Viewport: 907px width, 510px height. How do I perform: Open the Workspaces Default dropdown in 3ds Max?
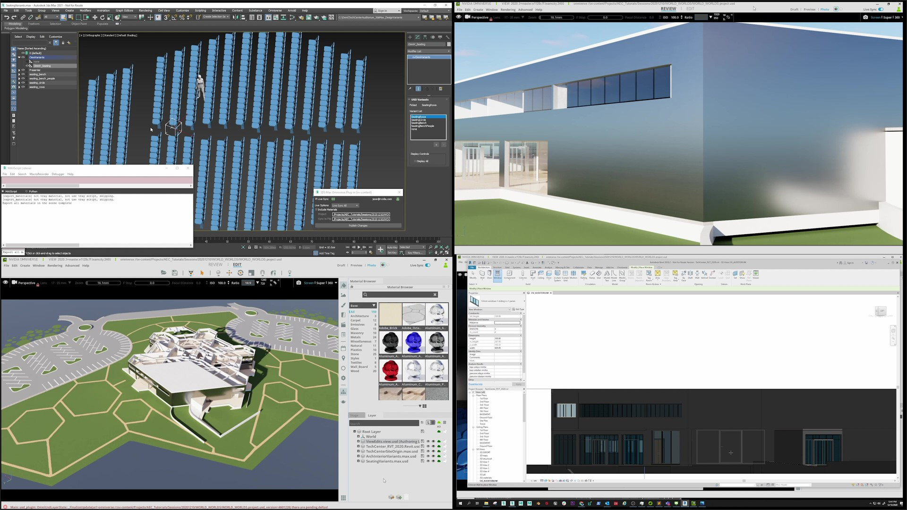[x=435, y=10]
